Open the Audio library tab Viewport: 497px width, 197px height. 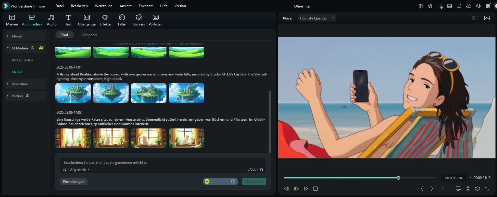point(52,20)
